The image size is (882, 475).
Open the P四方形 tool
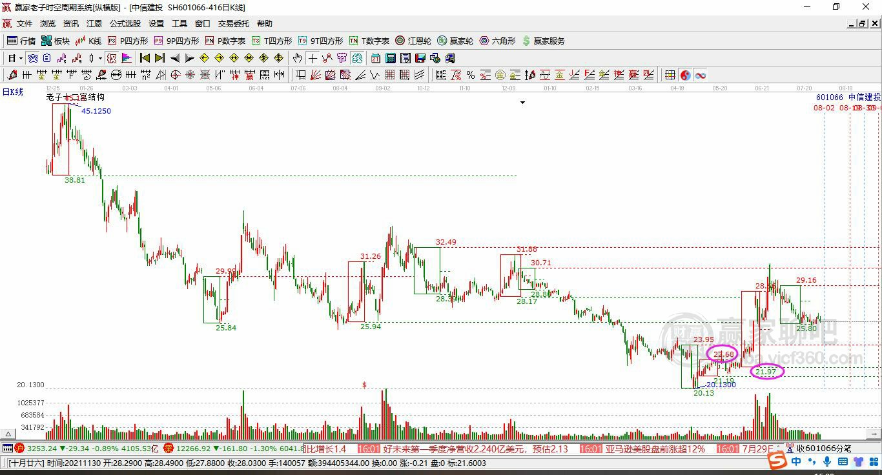127,41
